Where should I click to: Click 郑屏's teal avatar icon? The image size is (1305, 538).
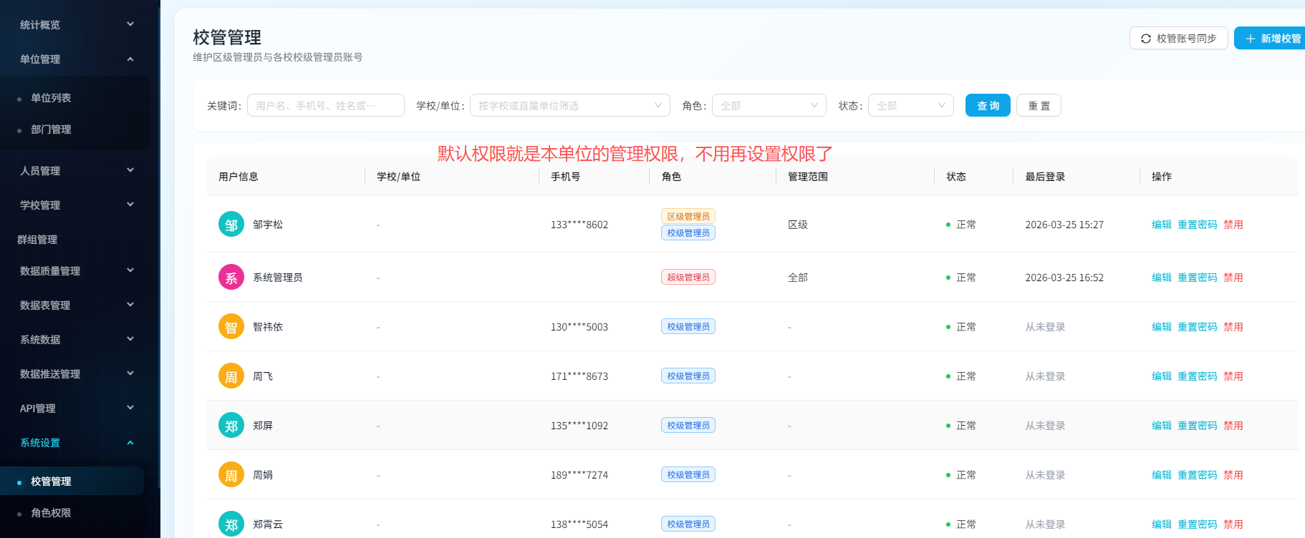231,426
